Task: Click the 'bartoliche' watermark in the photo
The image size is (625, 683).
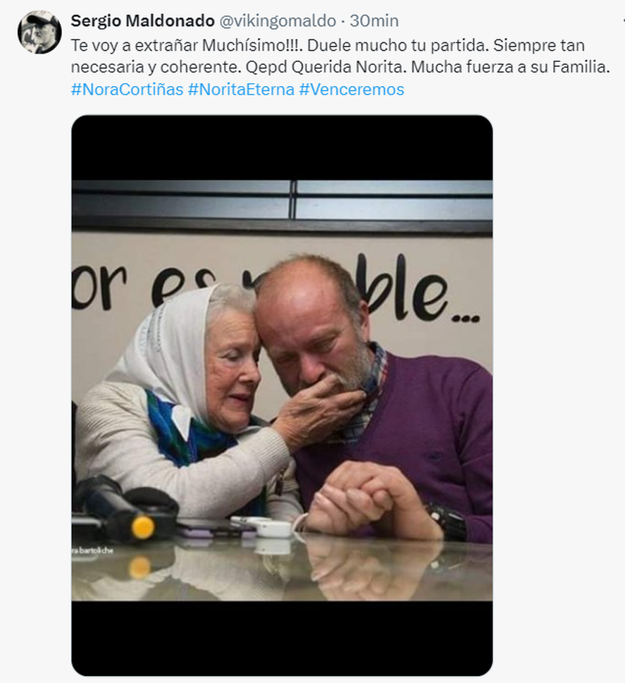Action: pos(92,550)
